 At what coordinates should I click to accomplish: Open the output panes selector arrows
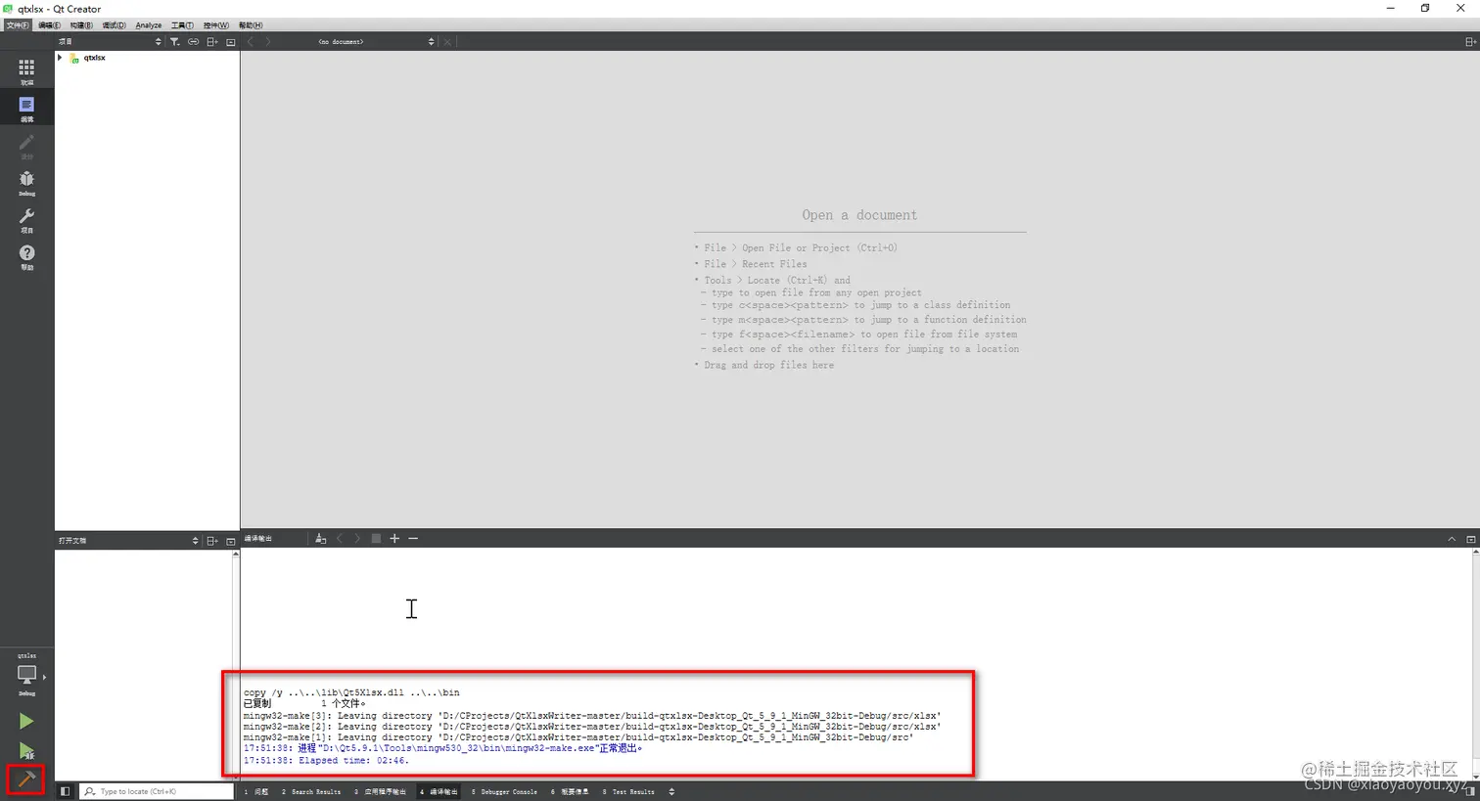point(671,791)
